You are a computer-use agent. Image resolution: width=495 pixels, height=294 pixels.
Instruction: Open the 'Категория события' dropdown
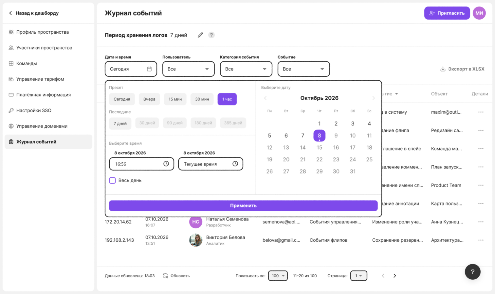[x=246, y=69]
